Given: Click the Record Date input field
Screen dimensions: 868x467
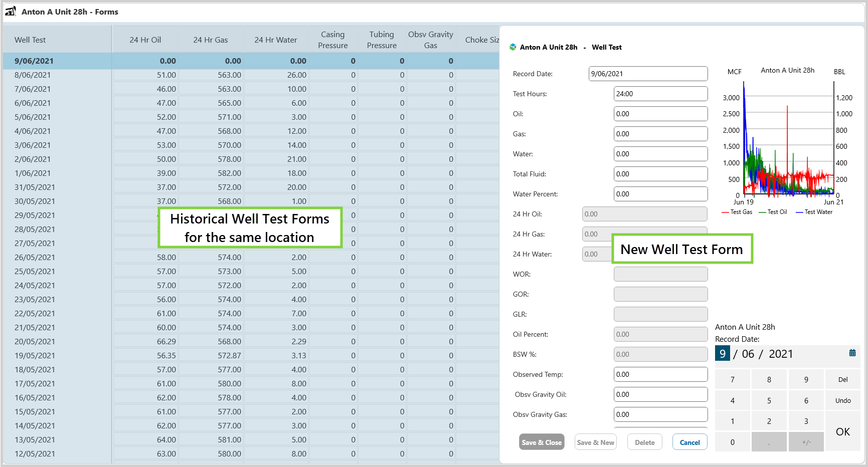Looking at the screenshot, I should click(x=647, y=74).
